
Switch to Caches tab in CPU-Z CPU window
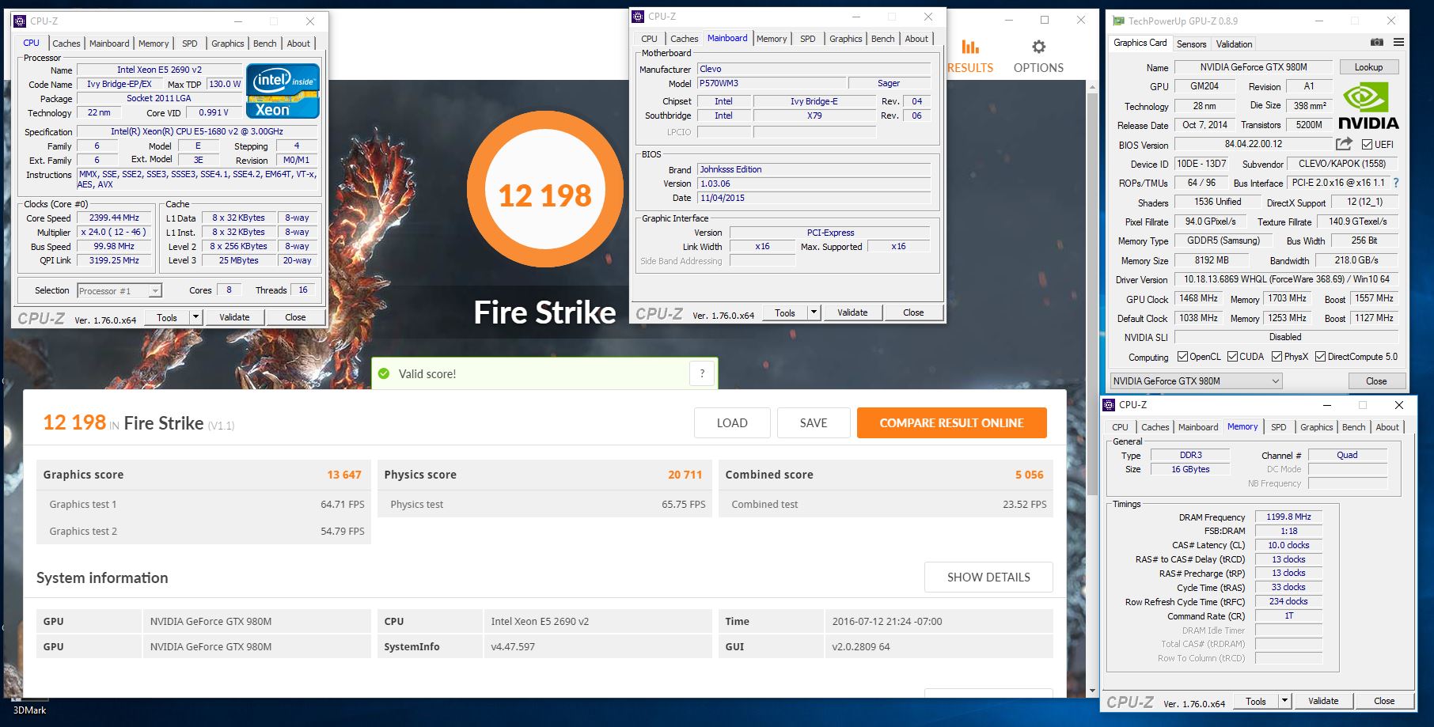(66, 44)
